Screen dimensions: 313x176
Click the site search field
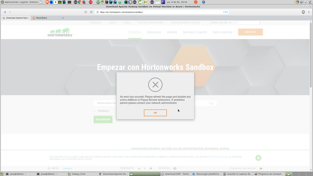(x=249, y=23)
